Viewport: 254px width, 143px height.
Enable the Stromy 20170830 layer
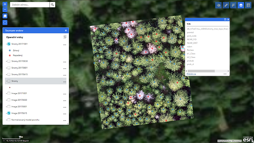click(x=9, y=61)
